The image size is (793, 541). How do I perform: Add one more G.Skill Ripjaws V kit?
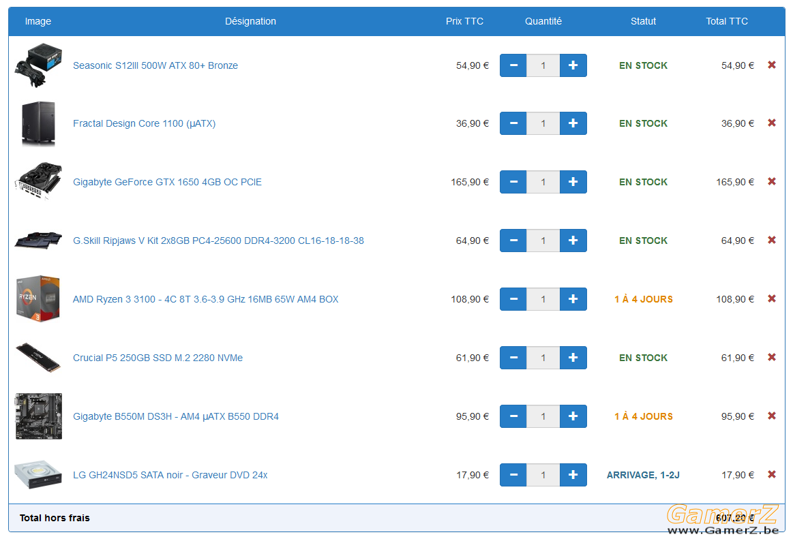573,241
